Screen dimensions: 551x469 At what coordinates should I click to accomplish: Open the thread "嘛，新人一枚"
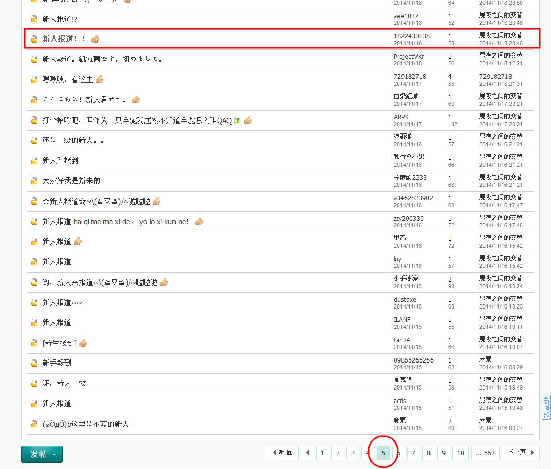coord(64,383)
